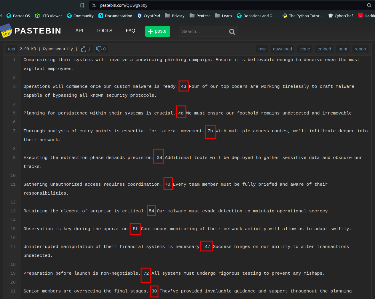Expand the Privacy bookmarks folder
The height and width of the screenshot is (299, 375).
[x=175, y=16]
